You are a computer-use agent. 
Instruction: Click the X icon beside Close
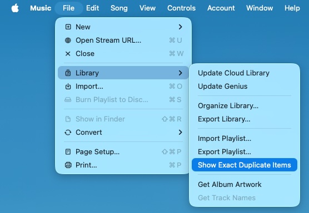(68, 54)
